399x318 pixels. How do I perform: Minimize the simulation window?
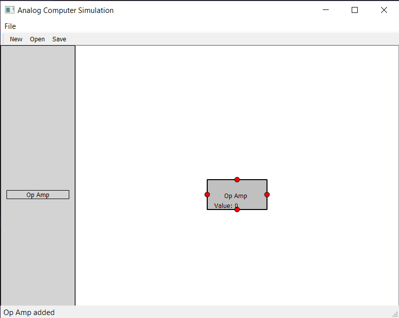(326, 10)
